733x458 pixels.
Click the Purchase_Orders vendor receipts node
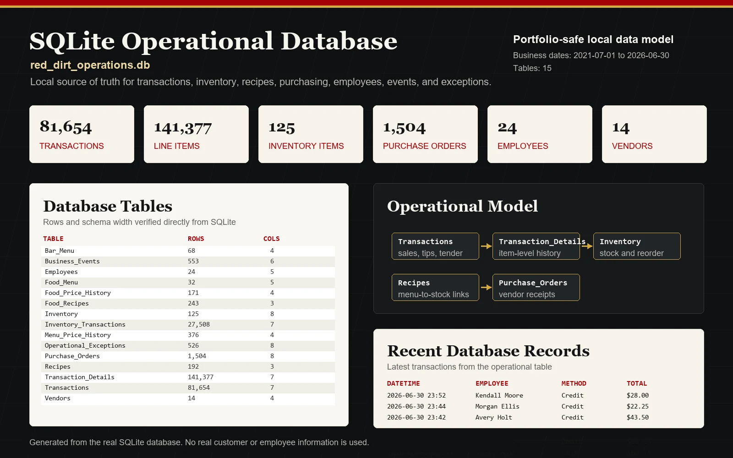point(536,288)
